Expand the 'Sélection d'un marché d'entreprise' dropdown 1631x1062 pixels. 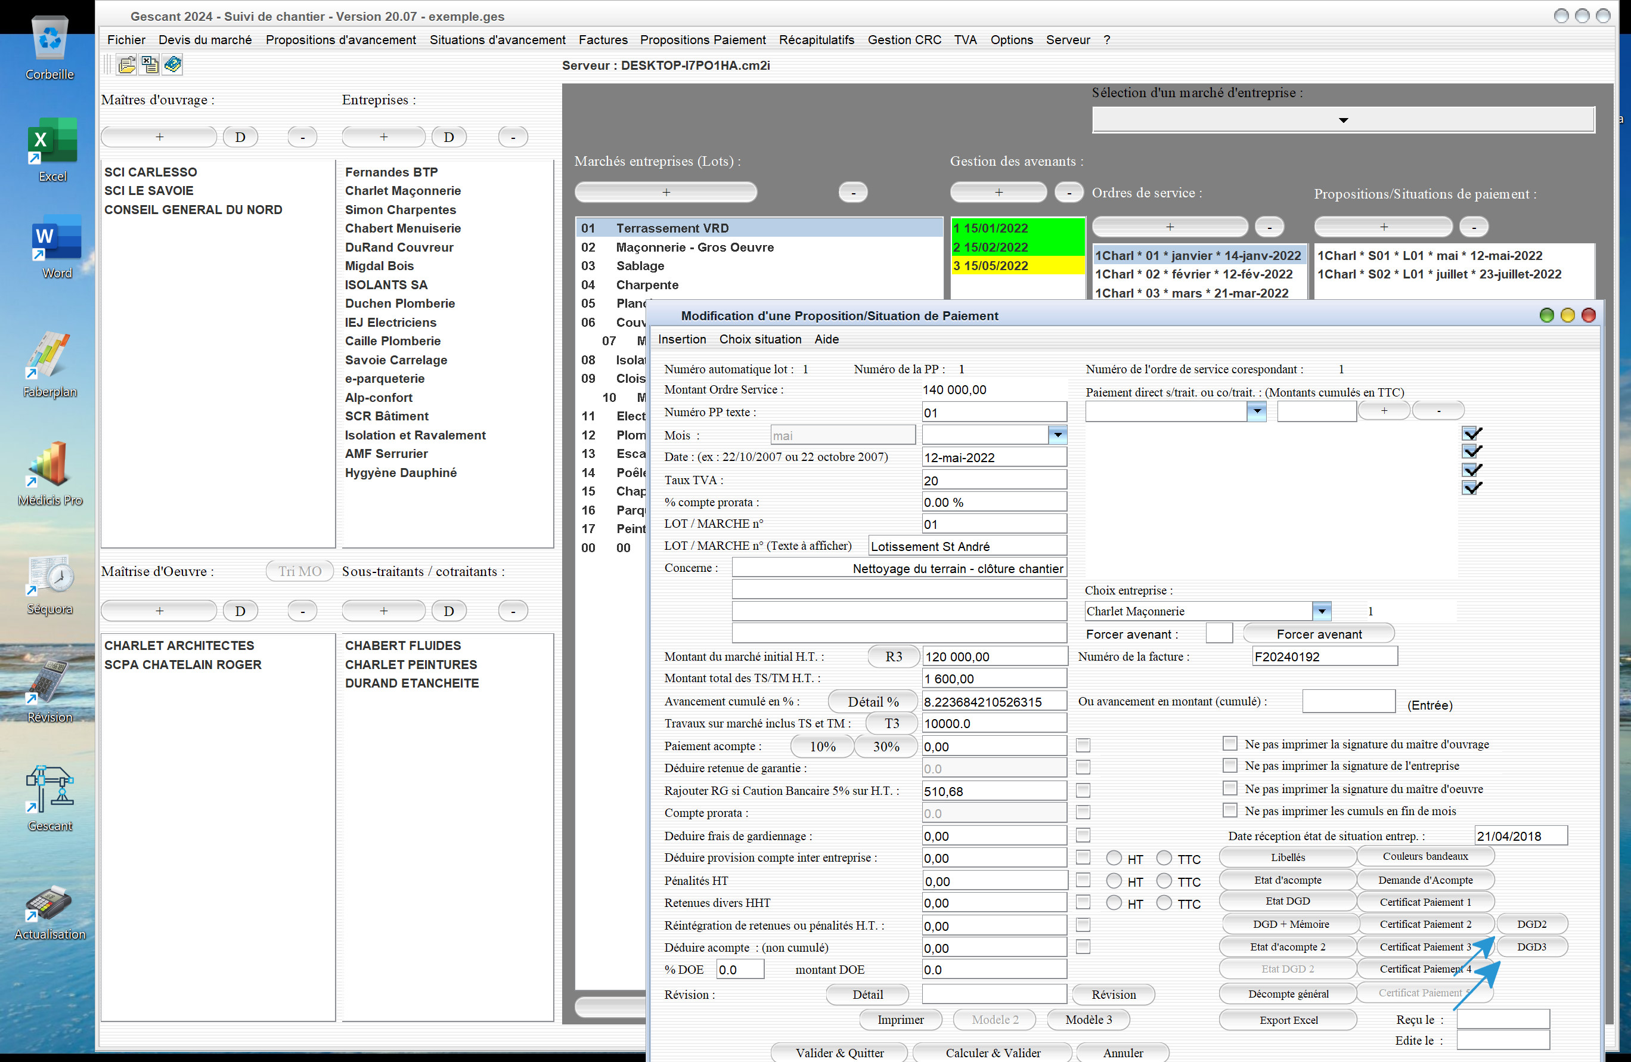pyautogui.click(x=1342, y=120)
